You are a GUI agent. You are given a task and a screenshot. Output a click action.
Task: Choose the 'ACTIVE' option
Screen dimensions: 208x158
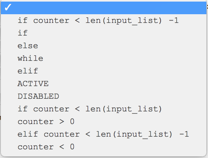click(x=104, y=84)
